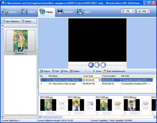
Task: Click slideshow panel scroll up arrow
Action: [x=2, y=26]
